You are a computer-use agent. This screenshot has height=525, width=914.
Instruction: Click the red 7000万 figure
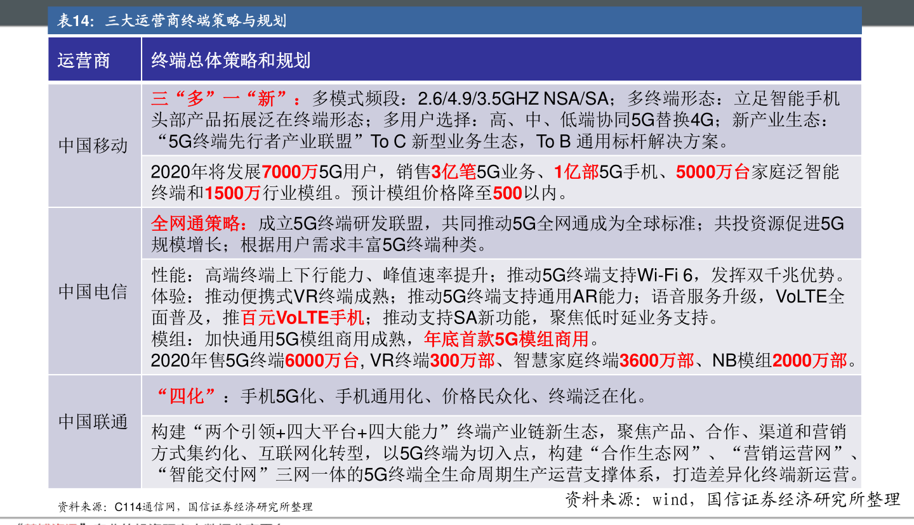[x=289, y=172]
